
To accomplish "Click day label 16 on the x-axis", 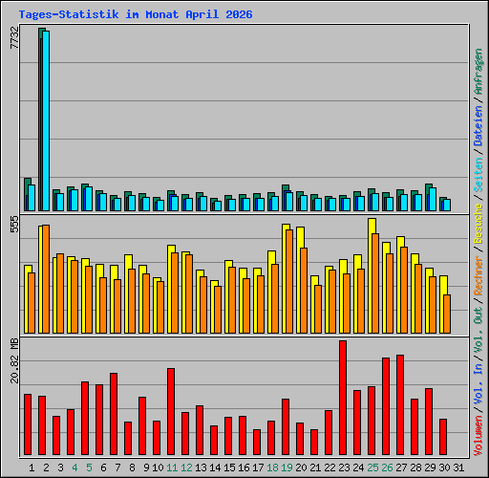I will click(244, 467).
